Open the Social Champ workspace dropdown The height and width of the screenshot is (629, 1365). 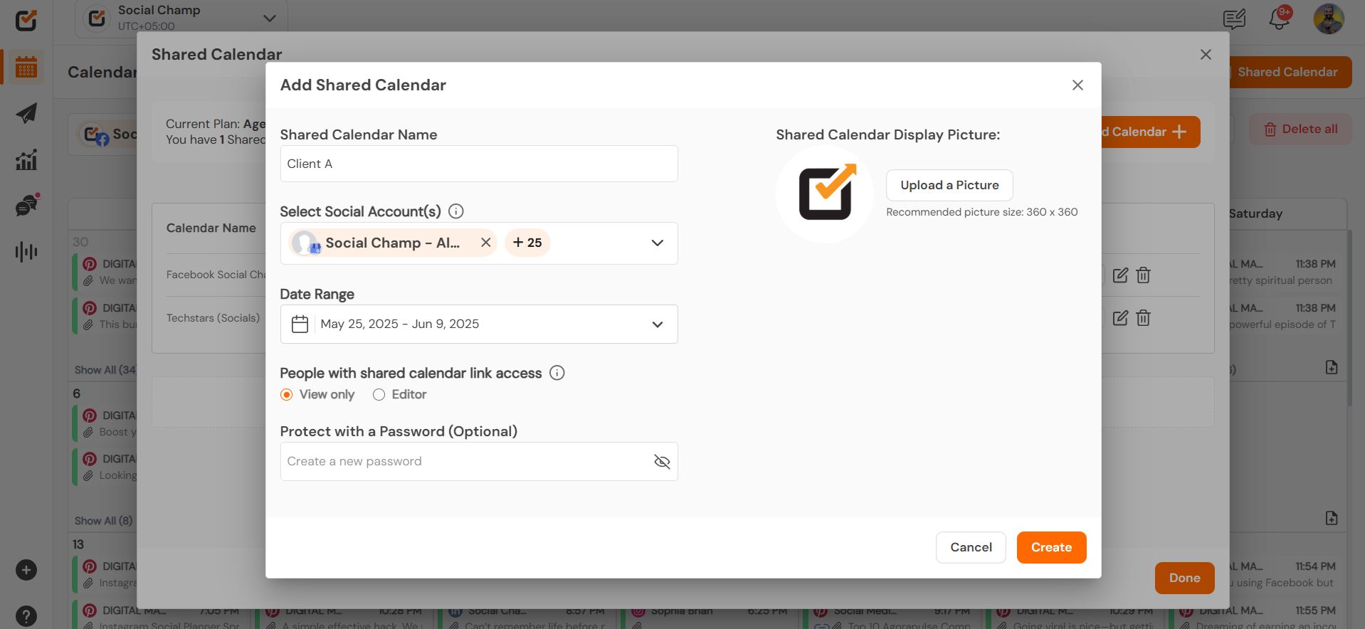pyautogui.click(x=181, y=18)
